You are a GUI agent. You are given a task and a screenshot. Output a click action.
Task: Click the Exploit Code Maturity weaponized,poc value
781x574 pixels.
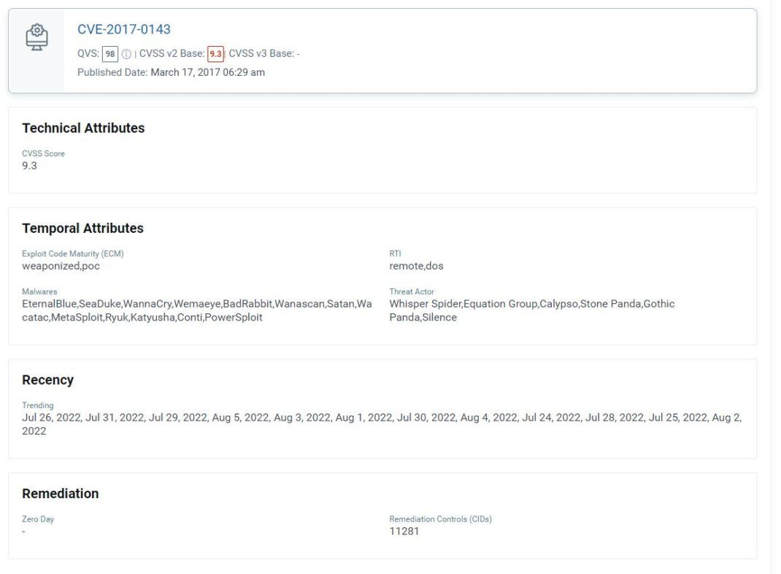[60, 266]
